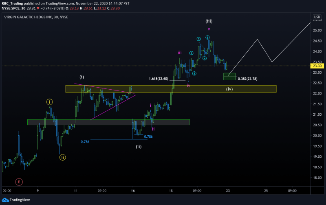Select the yellow circled i marker
Viewport: 326px width, 205px height.
coord(49,102)
